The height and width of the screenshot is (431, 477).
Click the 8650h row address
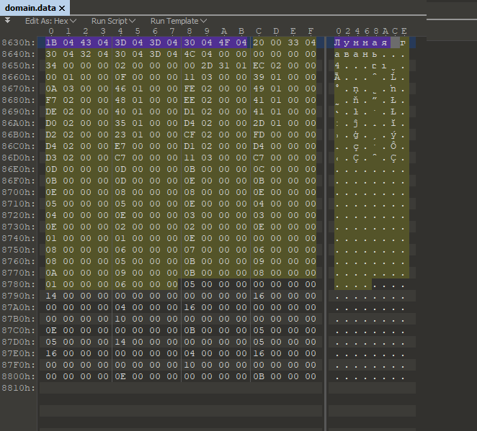(x=19, y=65)
